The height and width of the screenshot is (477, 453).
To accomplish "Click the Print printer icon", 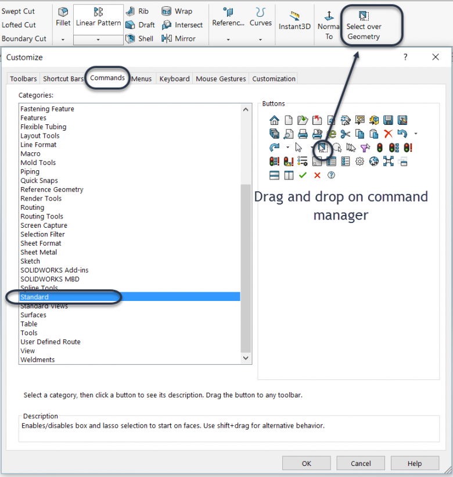I will 303,134.
